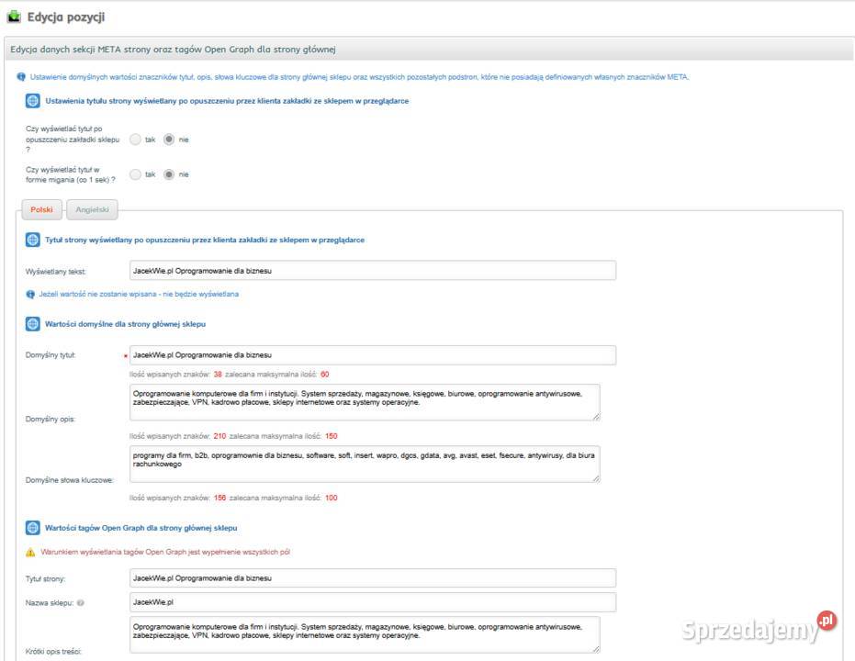Click the blue info icon beside Ustawienie domyślnych
The image size is (855, 661).
[21, 77]
